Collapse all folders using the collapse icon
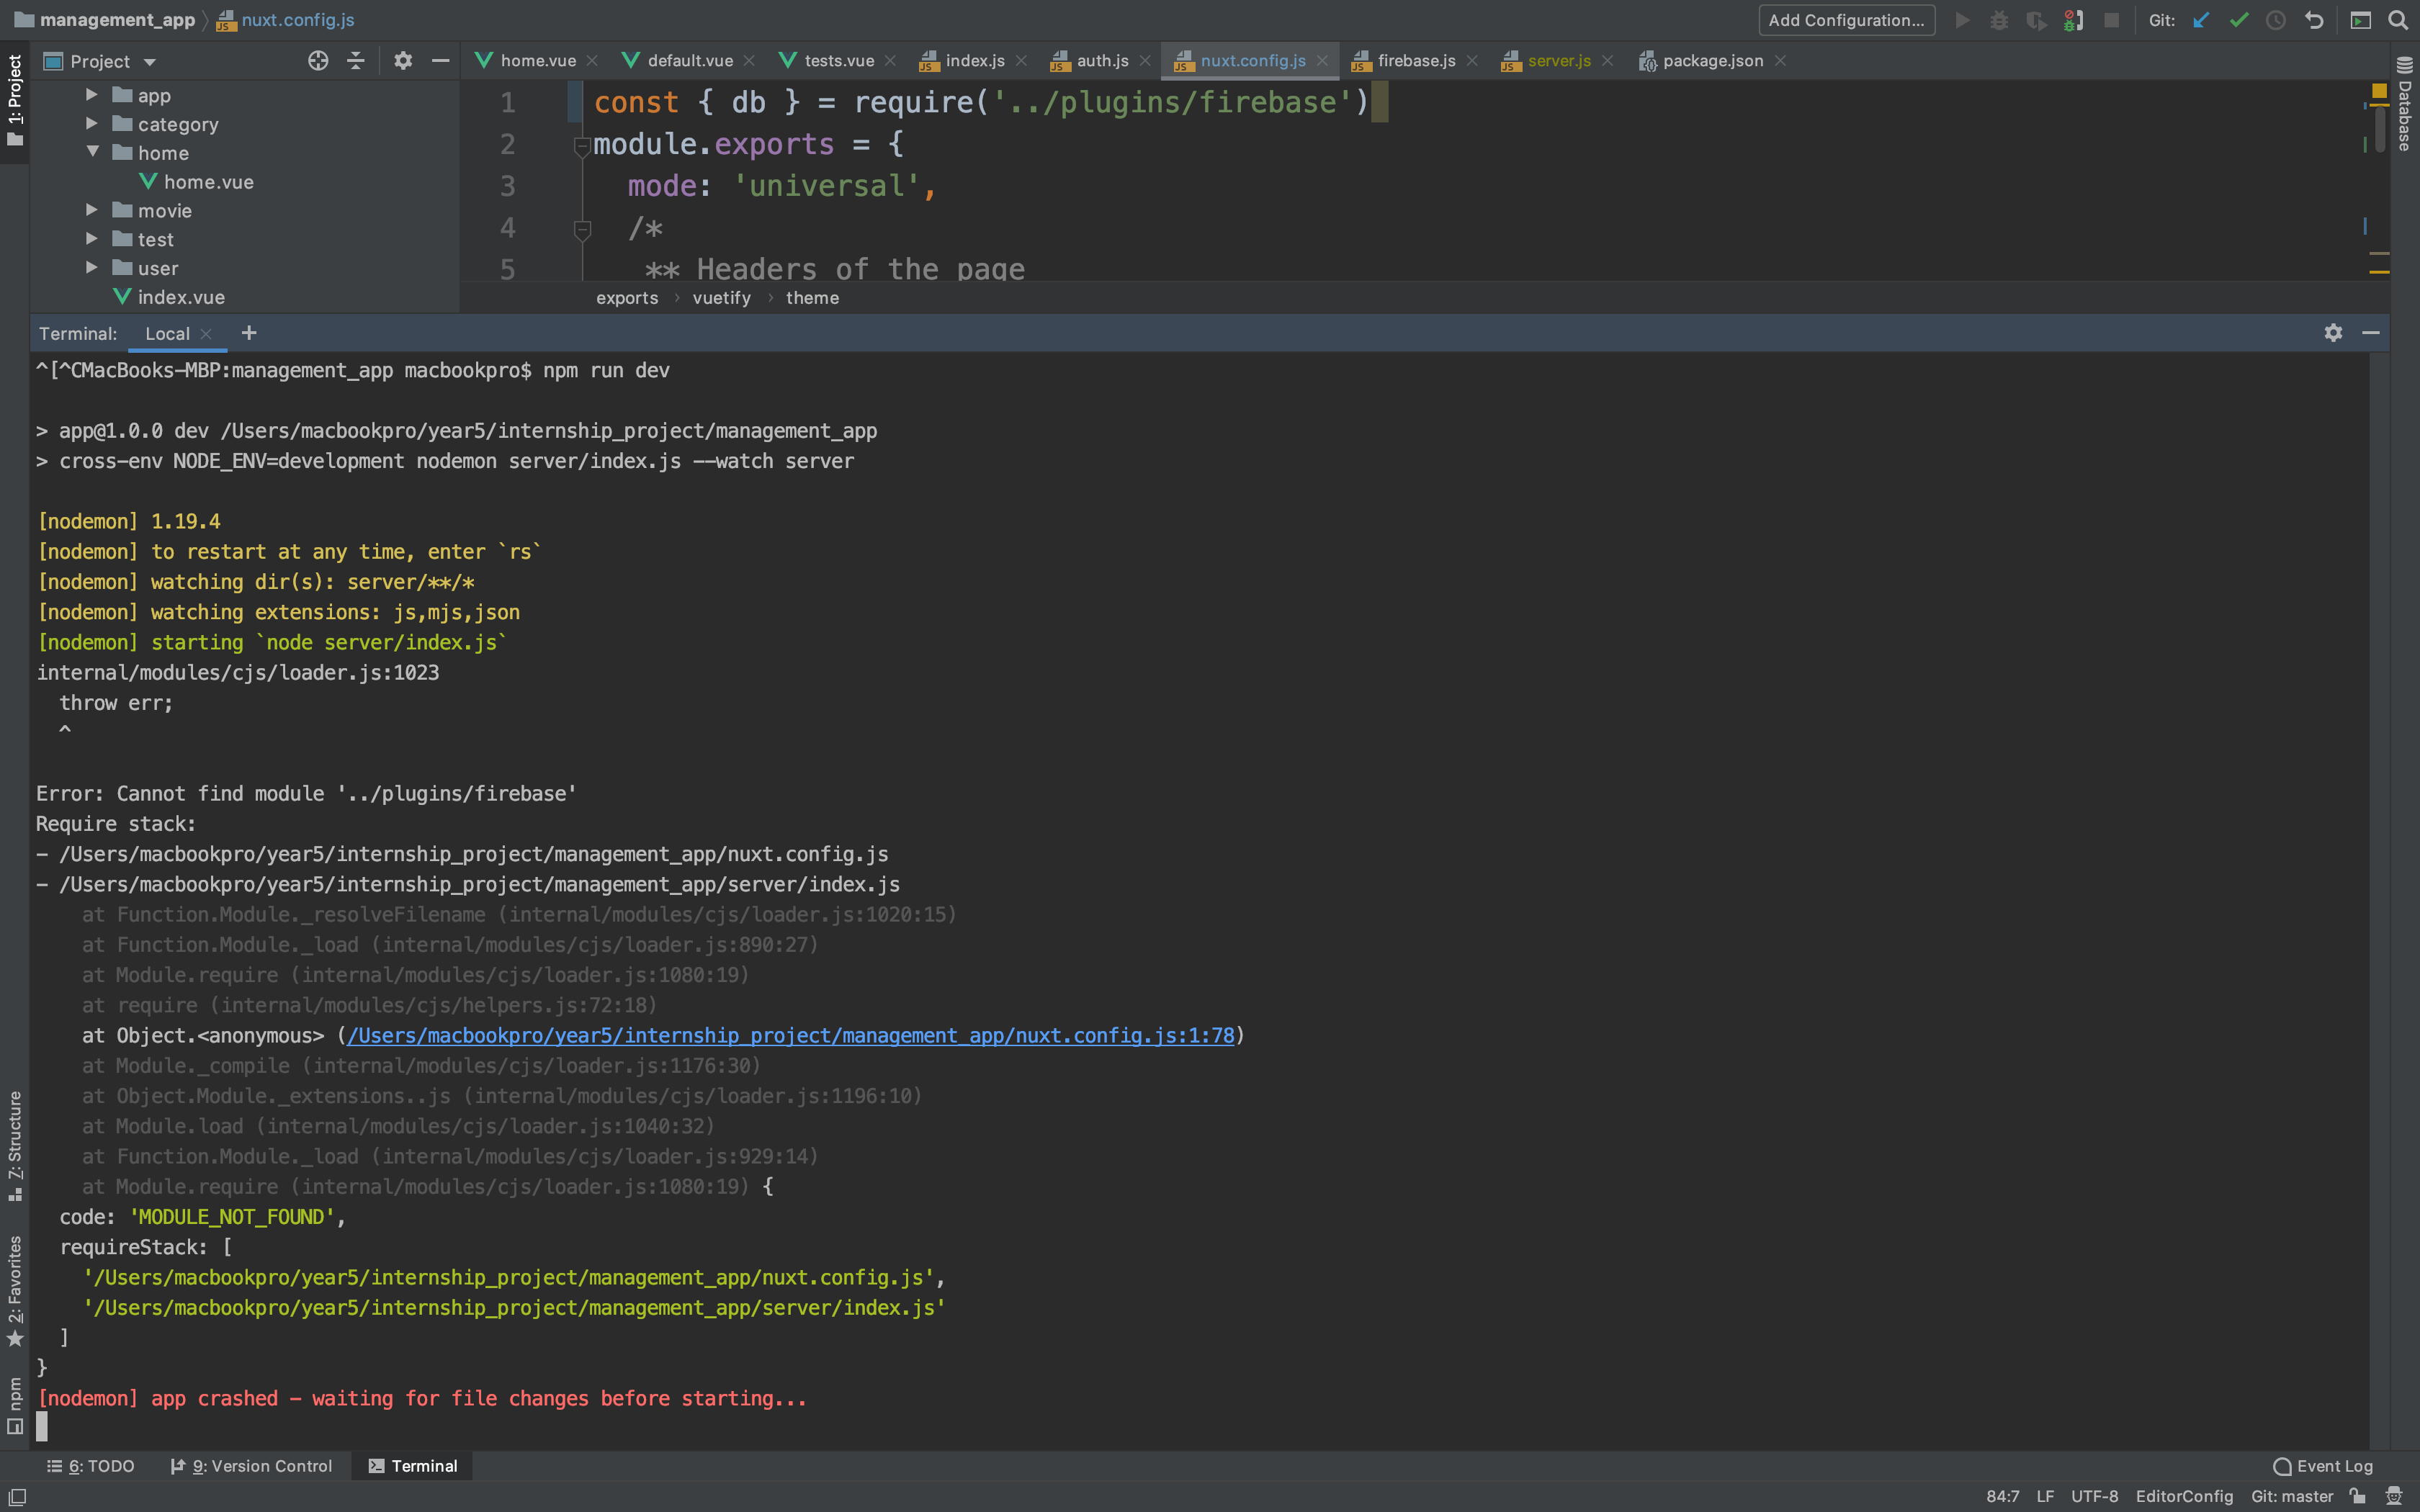2420x1512 pixels. coord(355,61)
